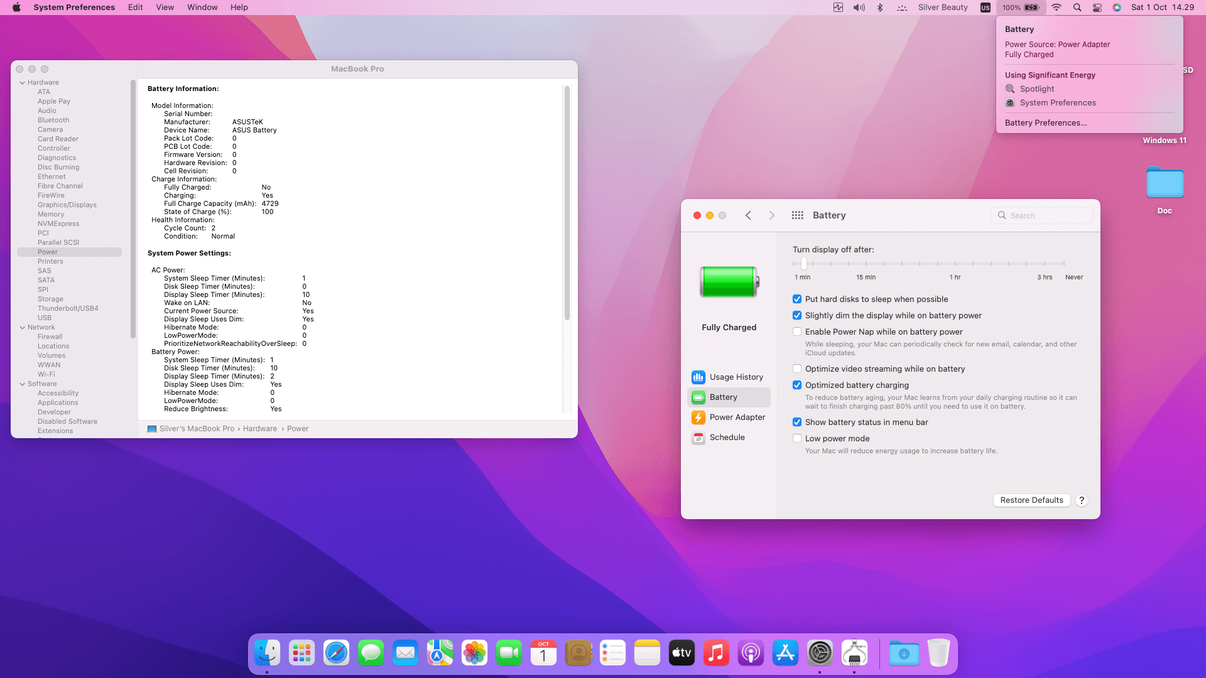Screen dimensions: 1206x678
Task: Open Mail app in the Dock
Action: [x=406, y=654]
